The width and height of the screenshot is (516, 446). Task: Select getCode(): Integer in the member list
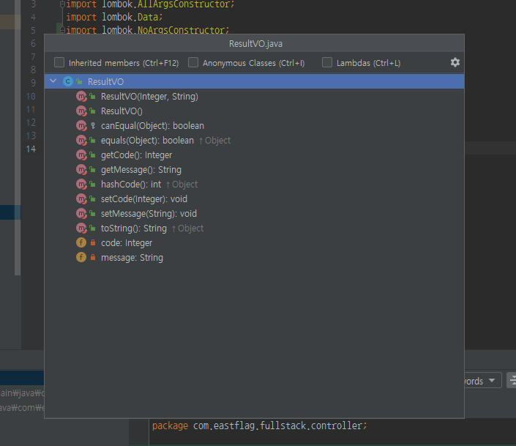point(136,155)
